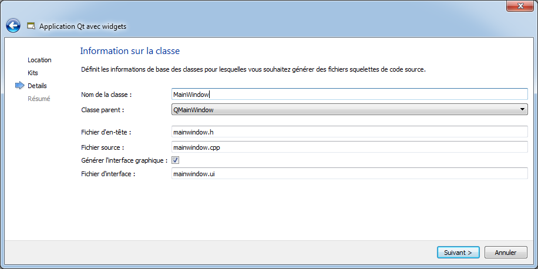
Task: Focus the Nom de la classe field
Action: pos(349,95)
